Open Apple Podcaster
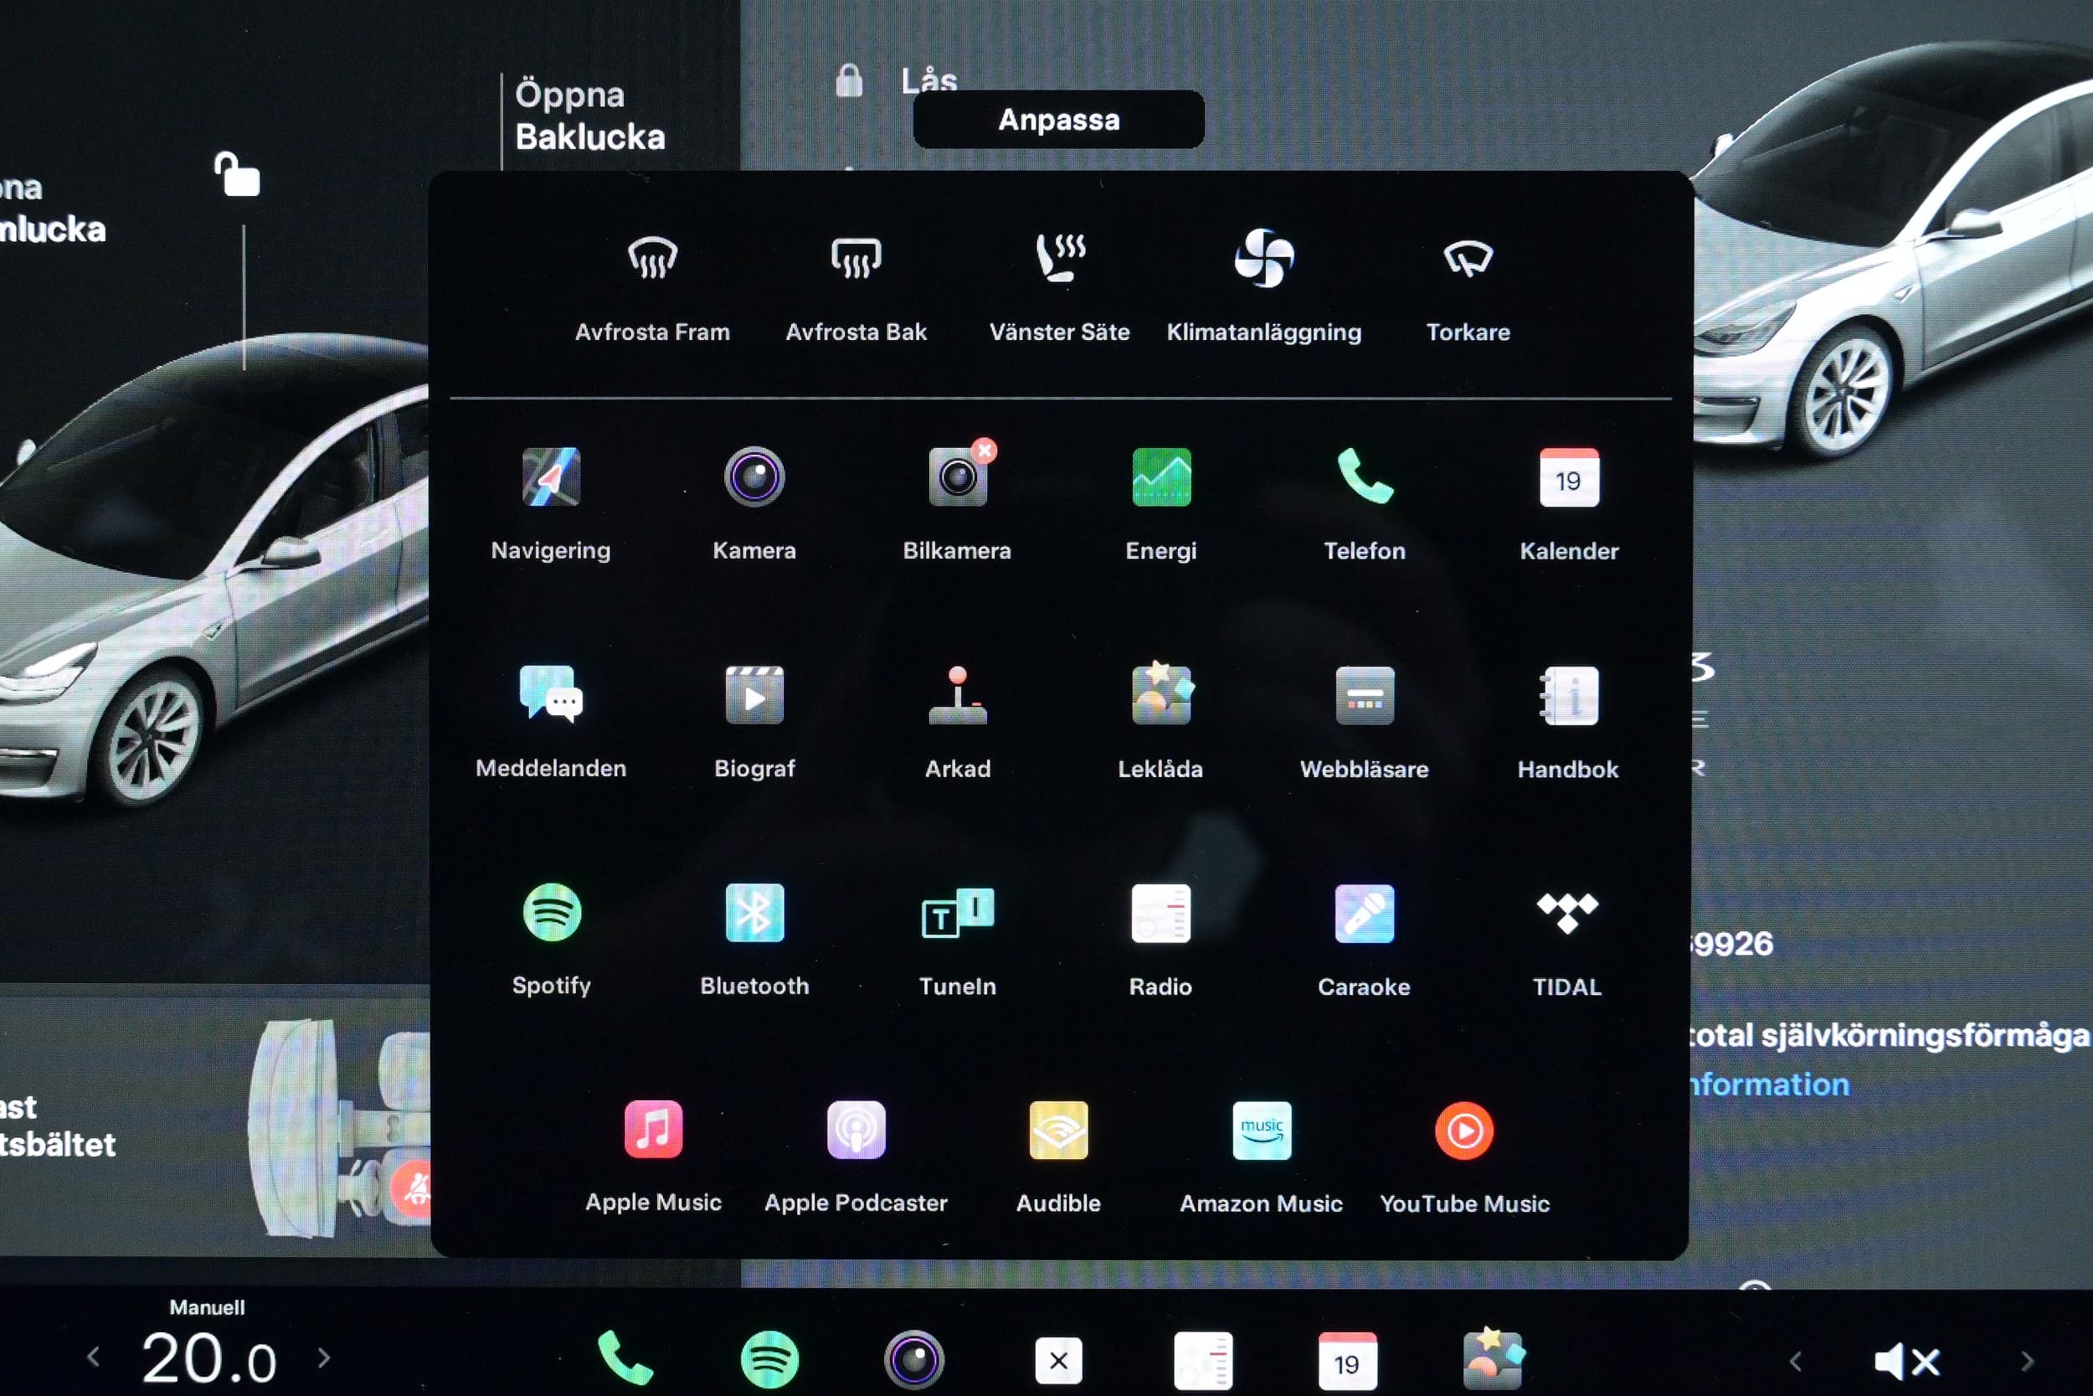The width and height of the screenshot is (2093, 1396). tap(856, 1156)
